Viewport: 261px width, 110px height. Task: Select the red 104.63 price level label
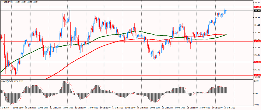257,7
